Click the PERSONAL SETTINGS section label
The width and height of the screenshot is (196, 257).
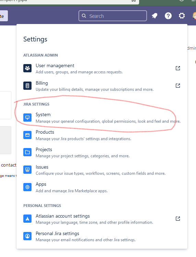coord(42,206)
